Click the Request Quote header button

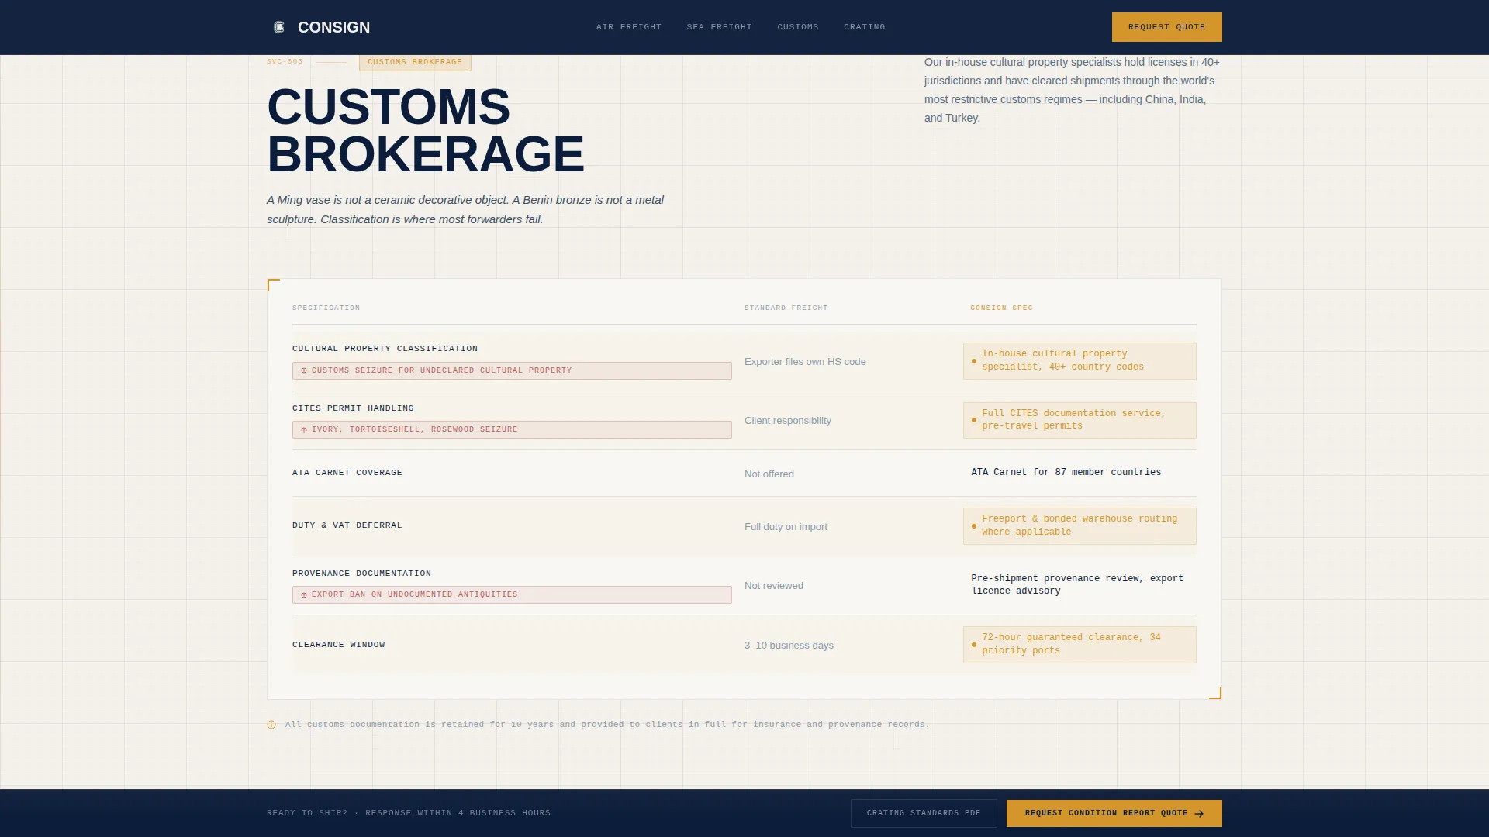[1166, 27]
